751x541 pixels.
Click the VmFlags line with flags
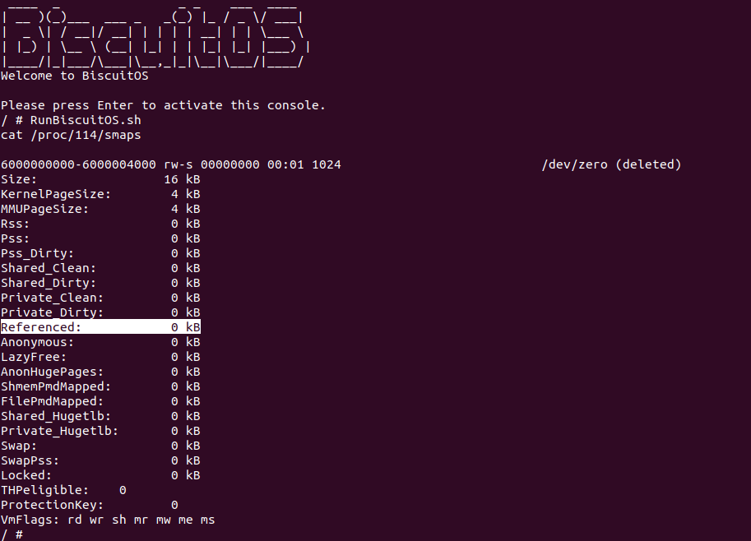pos(108,520)
